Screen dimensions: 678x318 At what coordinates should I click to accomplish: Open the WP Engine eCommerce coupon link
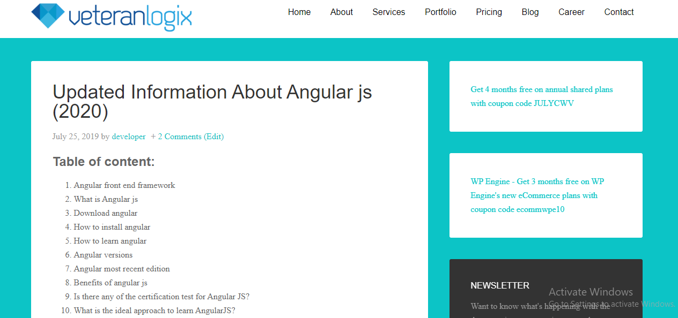[537, 195]
